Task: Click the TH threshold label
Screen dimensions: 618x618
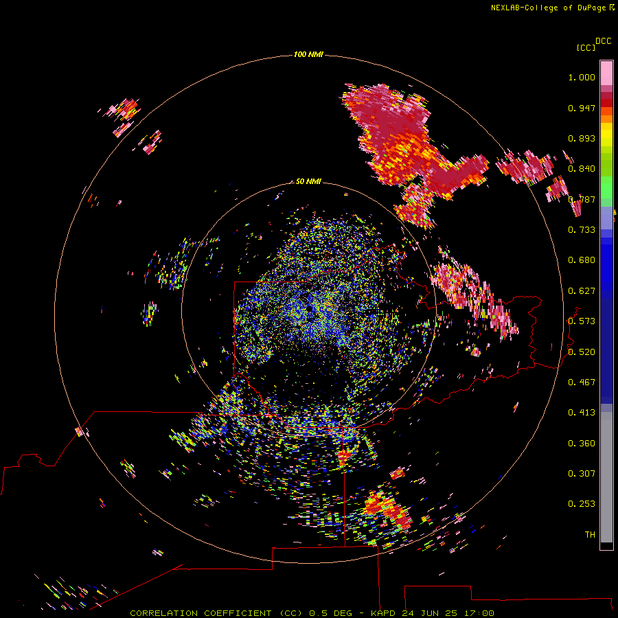Action: tap(590, 535)
